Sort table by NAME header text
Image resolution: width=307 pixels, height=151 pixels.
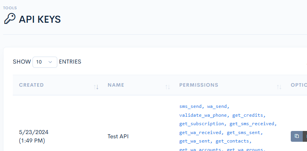pos(116,85)
